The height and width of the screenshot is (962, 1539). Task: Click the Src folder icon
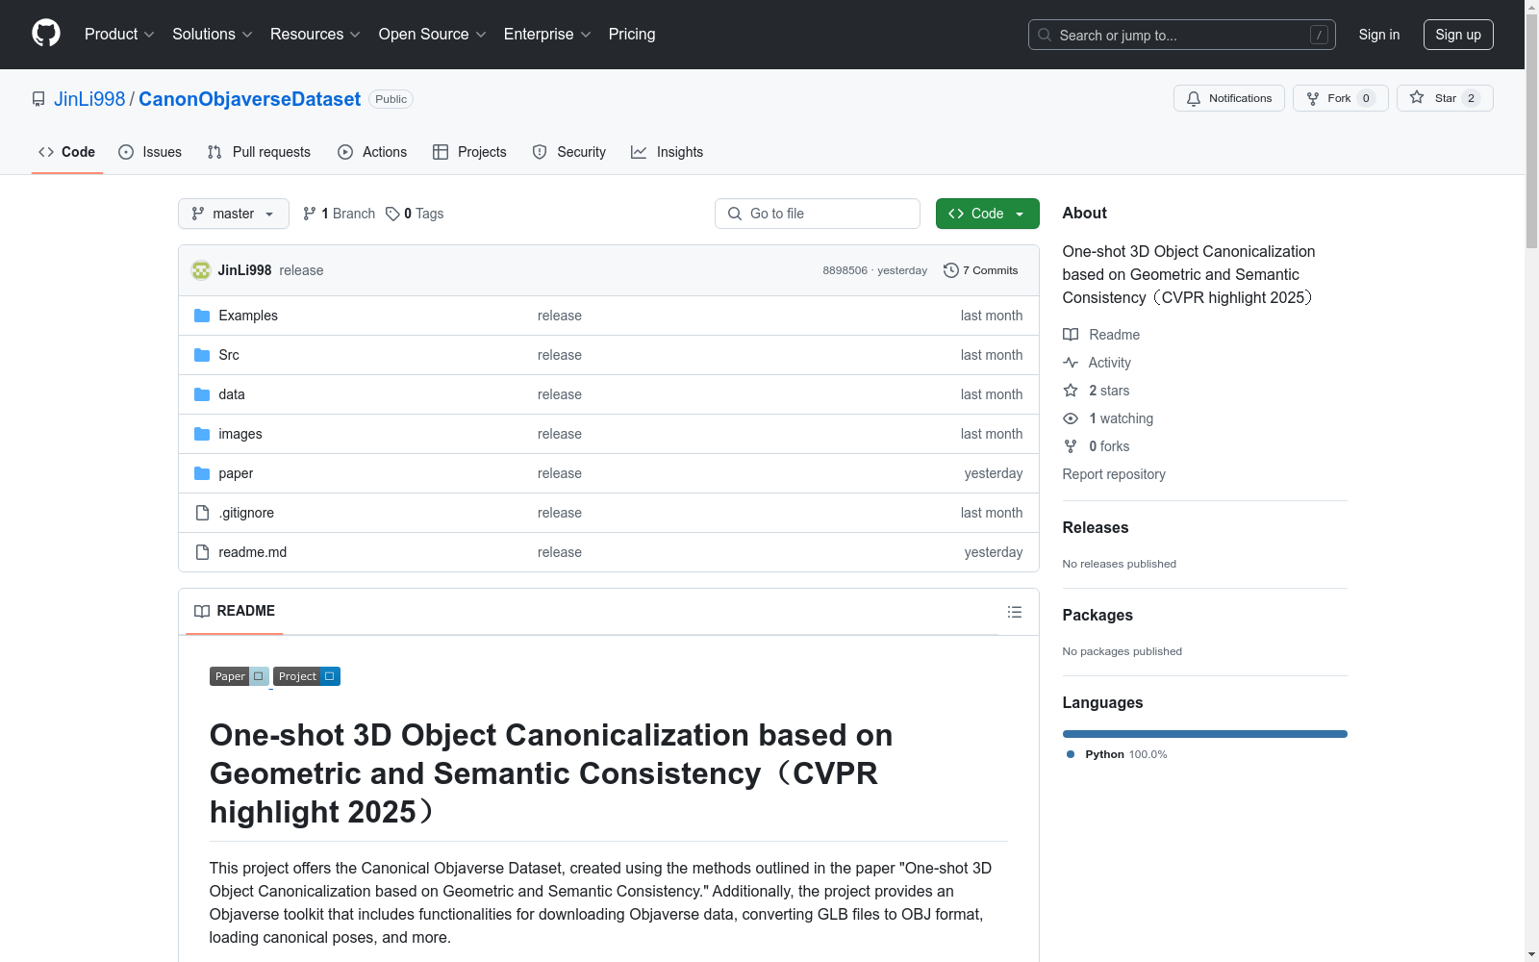[x=202, y=355]
